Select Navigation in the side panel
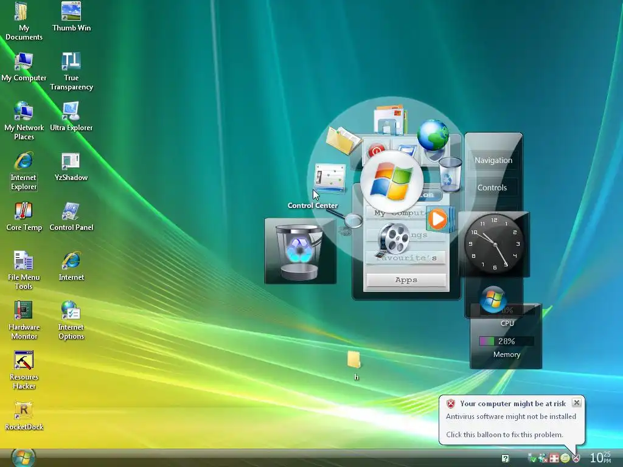Viewport: 623px width, 467px height. [x=493, y=160]
